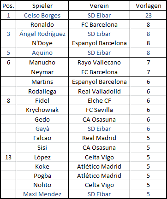The width and height of the screenshot is (167, 199).
Task: Click the value 23 in Vorlagen
Action: [x=148, y=15]
